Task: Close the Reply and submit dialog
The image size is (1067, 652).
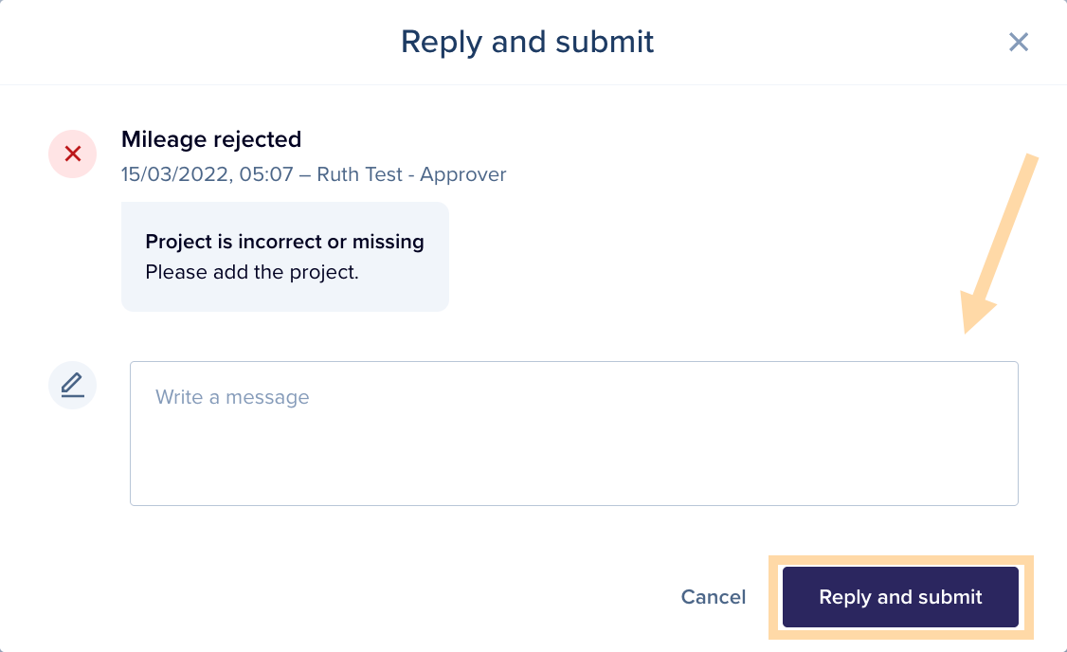Action: click(x=1018, y=42)
